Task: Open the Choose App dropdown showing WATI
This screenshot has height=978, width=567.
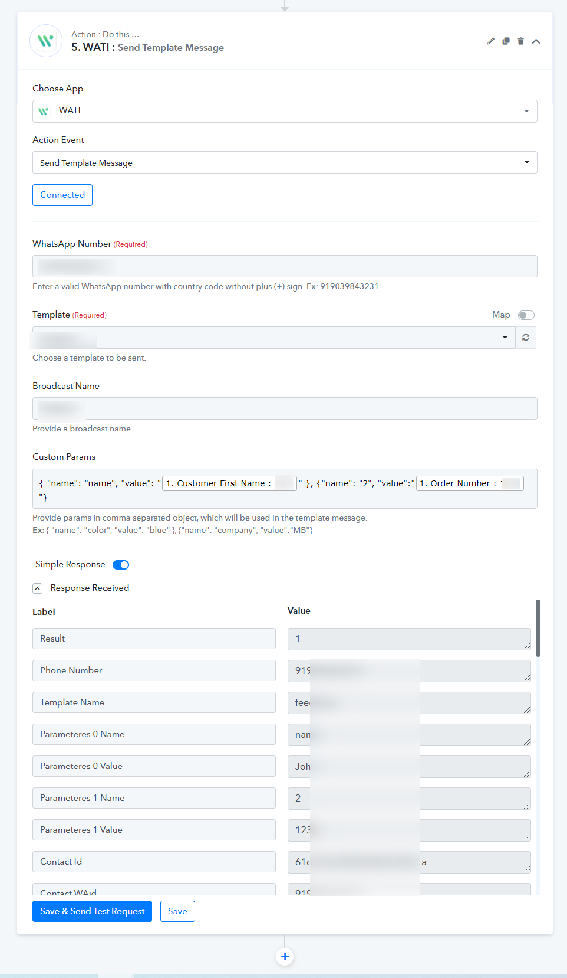Action: point(285,111)
